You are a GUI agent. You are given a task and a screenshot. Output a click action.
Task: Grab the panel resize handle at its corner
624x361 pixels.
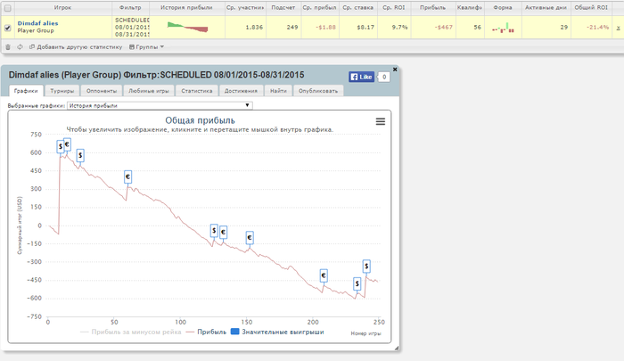[x=397, y=349]
